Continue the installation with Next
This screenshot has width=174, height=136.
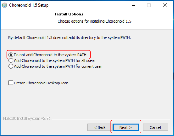pos(126,127)
